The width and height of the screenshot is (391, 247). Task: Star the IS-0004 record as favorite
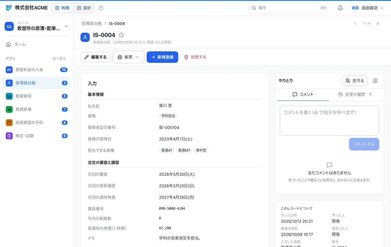(121, 35)
